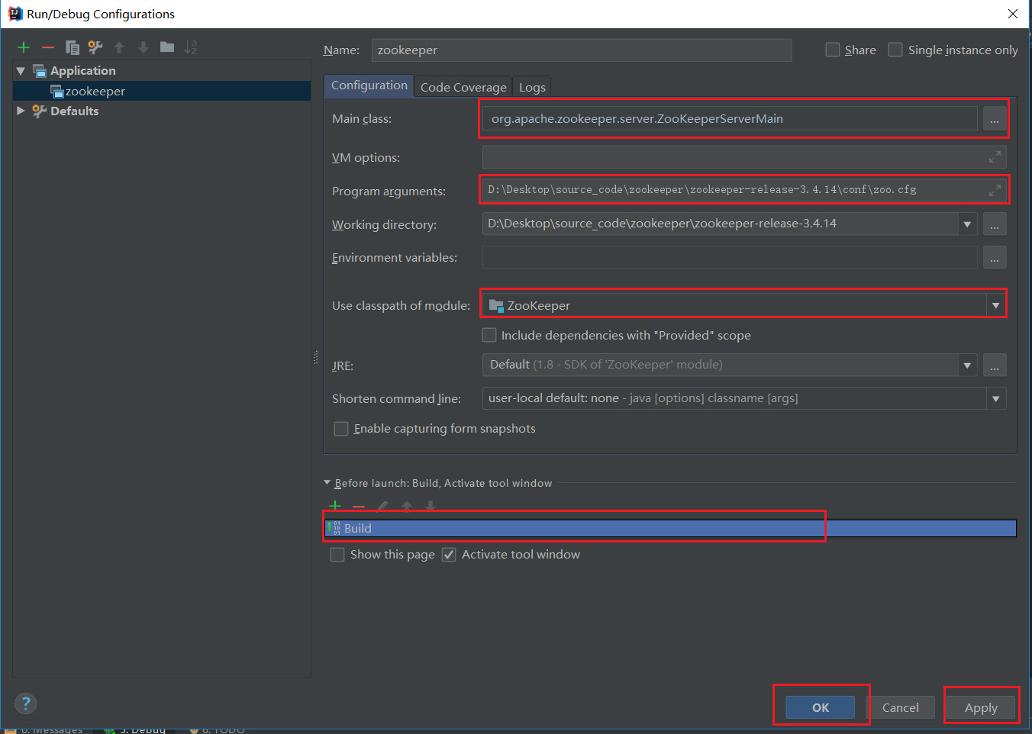
Task: Open the working directory dropdown
Action: [967, 224]
